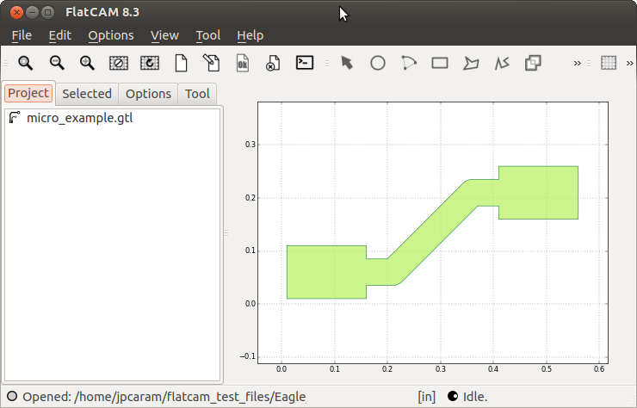Create a new blank geometry object
This screenshot has height=408, width=637.
pos(181,63)
